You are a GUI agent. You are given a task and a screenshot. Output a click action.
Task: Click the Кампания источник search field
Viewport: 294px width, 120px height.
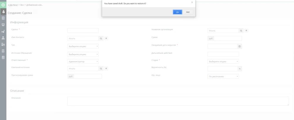(83, 69)
